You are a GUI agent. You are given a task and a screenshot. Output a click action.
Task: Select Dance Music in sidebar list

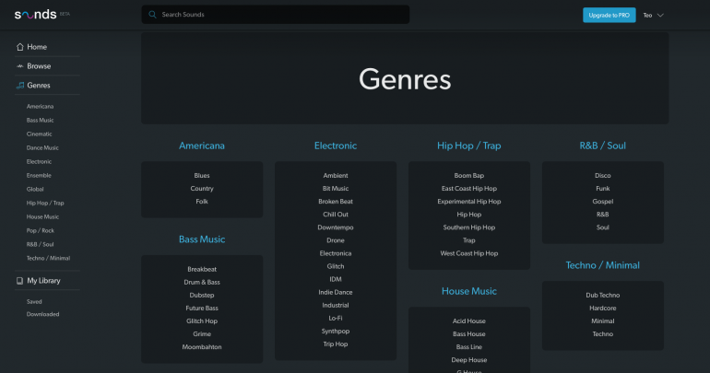42,148
